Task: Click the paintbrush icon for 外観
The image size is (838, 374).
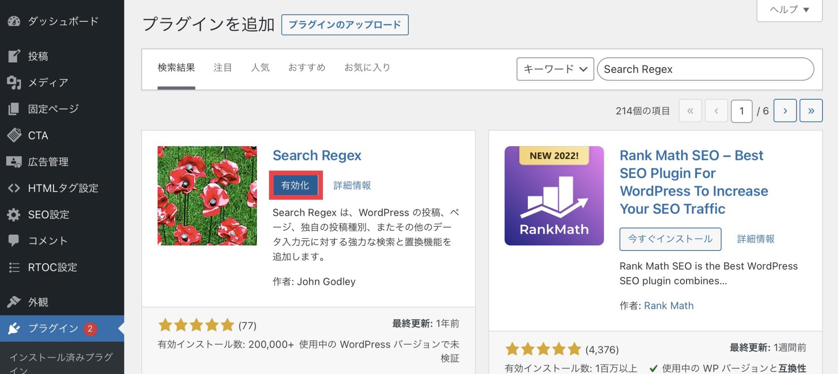Action: 14,302
